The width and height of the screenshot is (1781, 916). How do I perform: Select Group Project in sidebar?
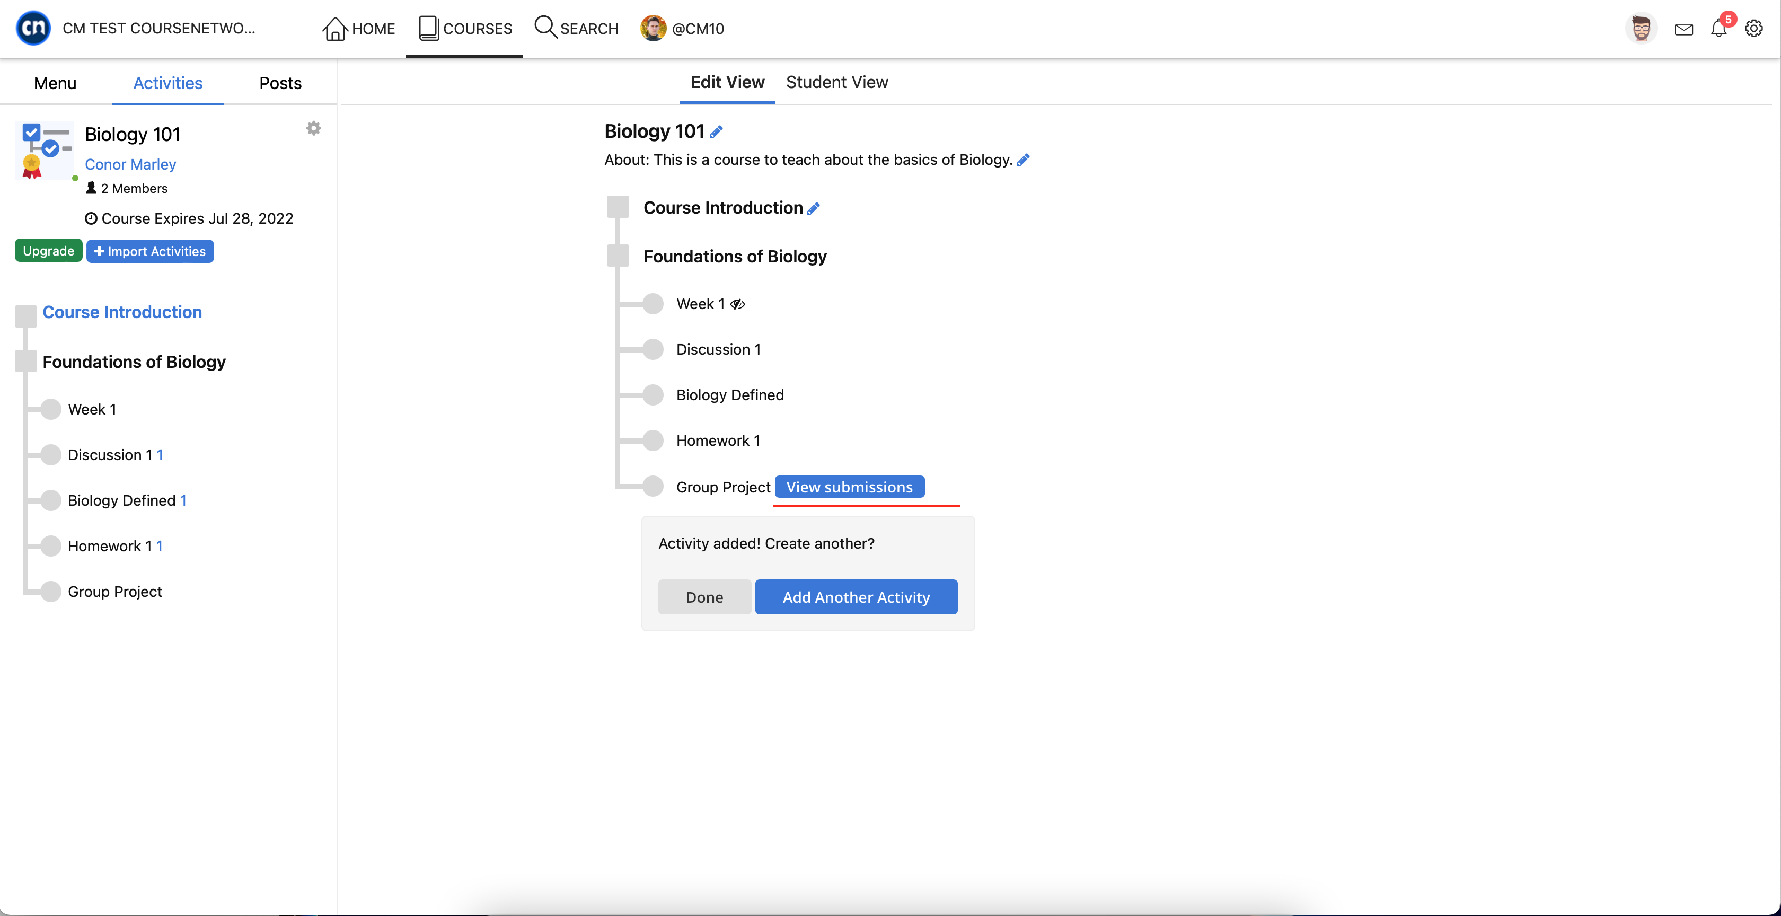tap(115, 592)
